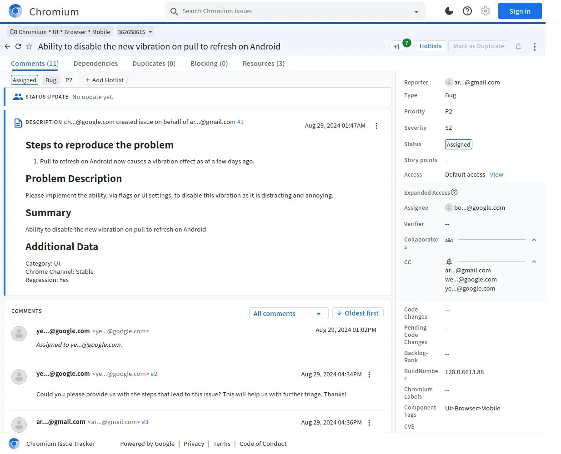561x454 pixels.
Task: Click the status update people icon
Action: [18, 97]
